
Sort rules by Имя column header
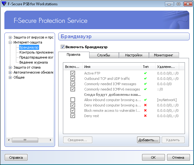point(112,67)
